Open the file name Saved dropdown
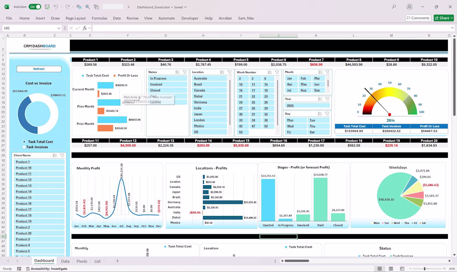The height and width of the screenshot is (272, 457). pyautogui.click(x=185, y=7)
